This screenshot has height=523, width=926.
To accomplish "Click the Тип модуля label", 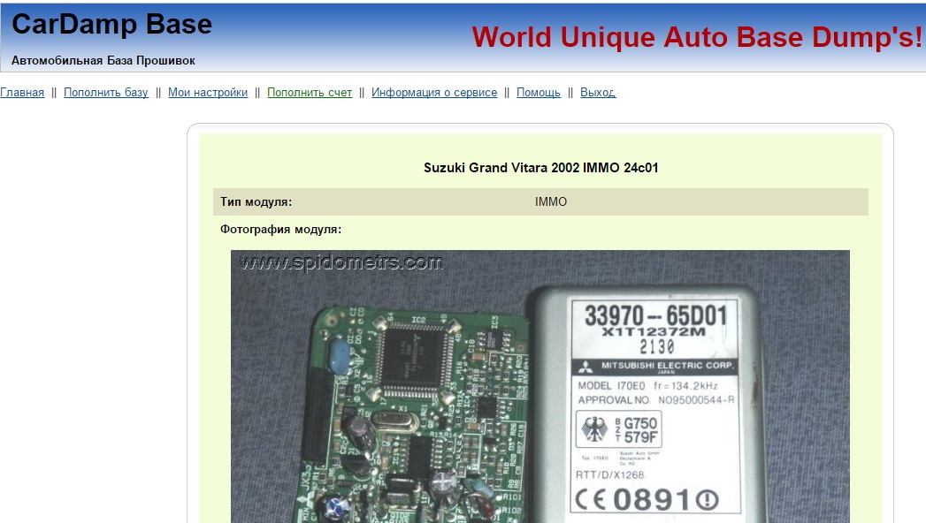I will point(256,201).
